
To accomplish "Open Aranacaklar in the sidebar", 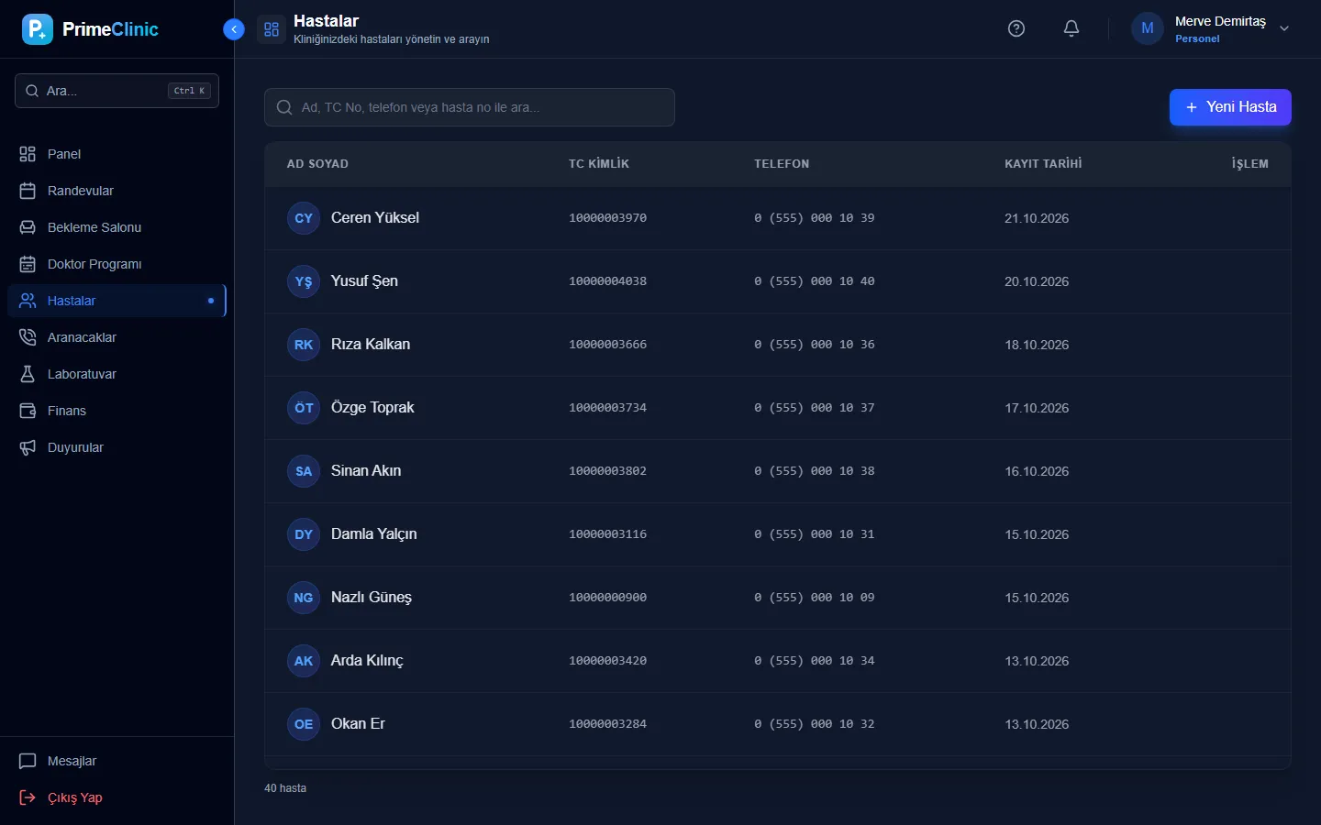I will 117,337.
